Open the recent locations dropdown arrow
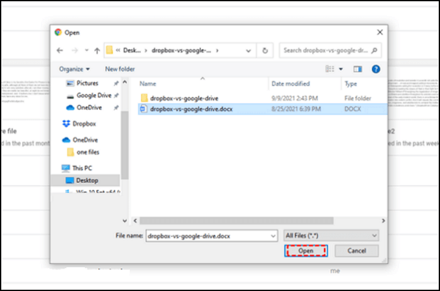Viewport: 440px width, 291px height. point(87,50)
